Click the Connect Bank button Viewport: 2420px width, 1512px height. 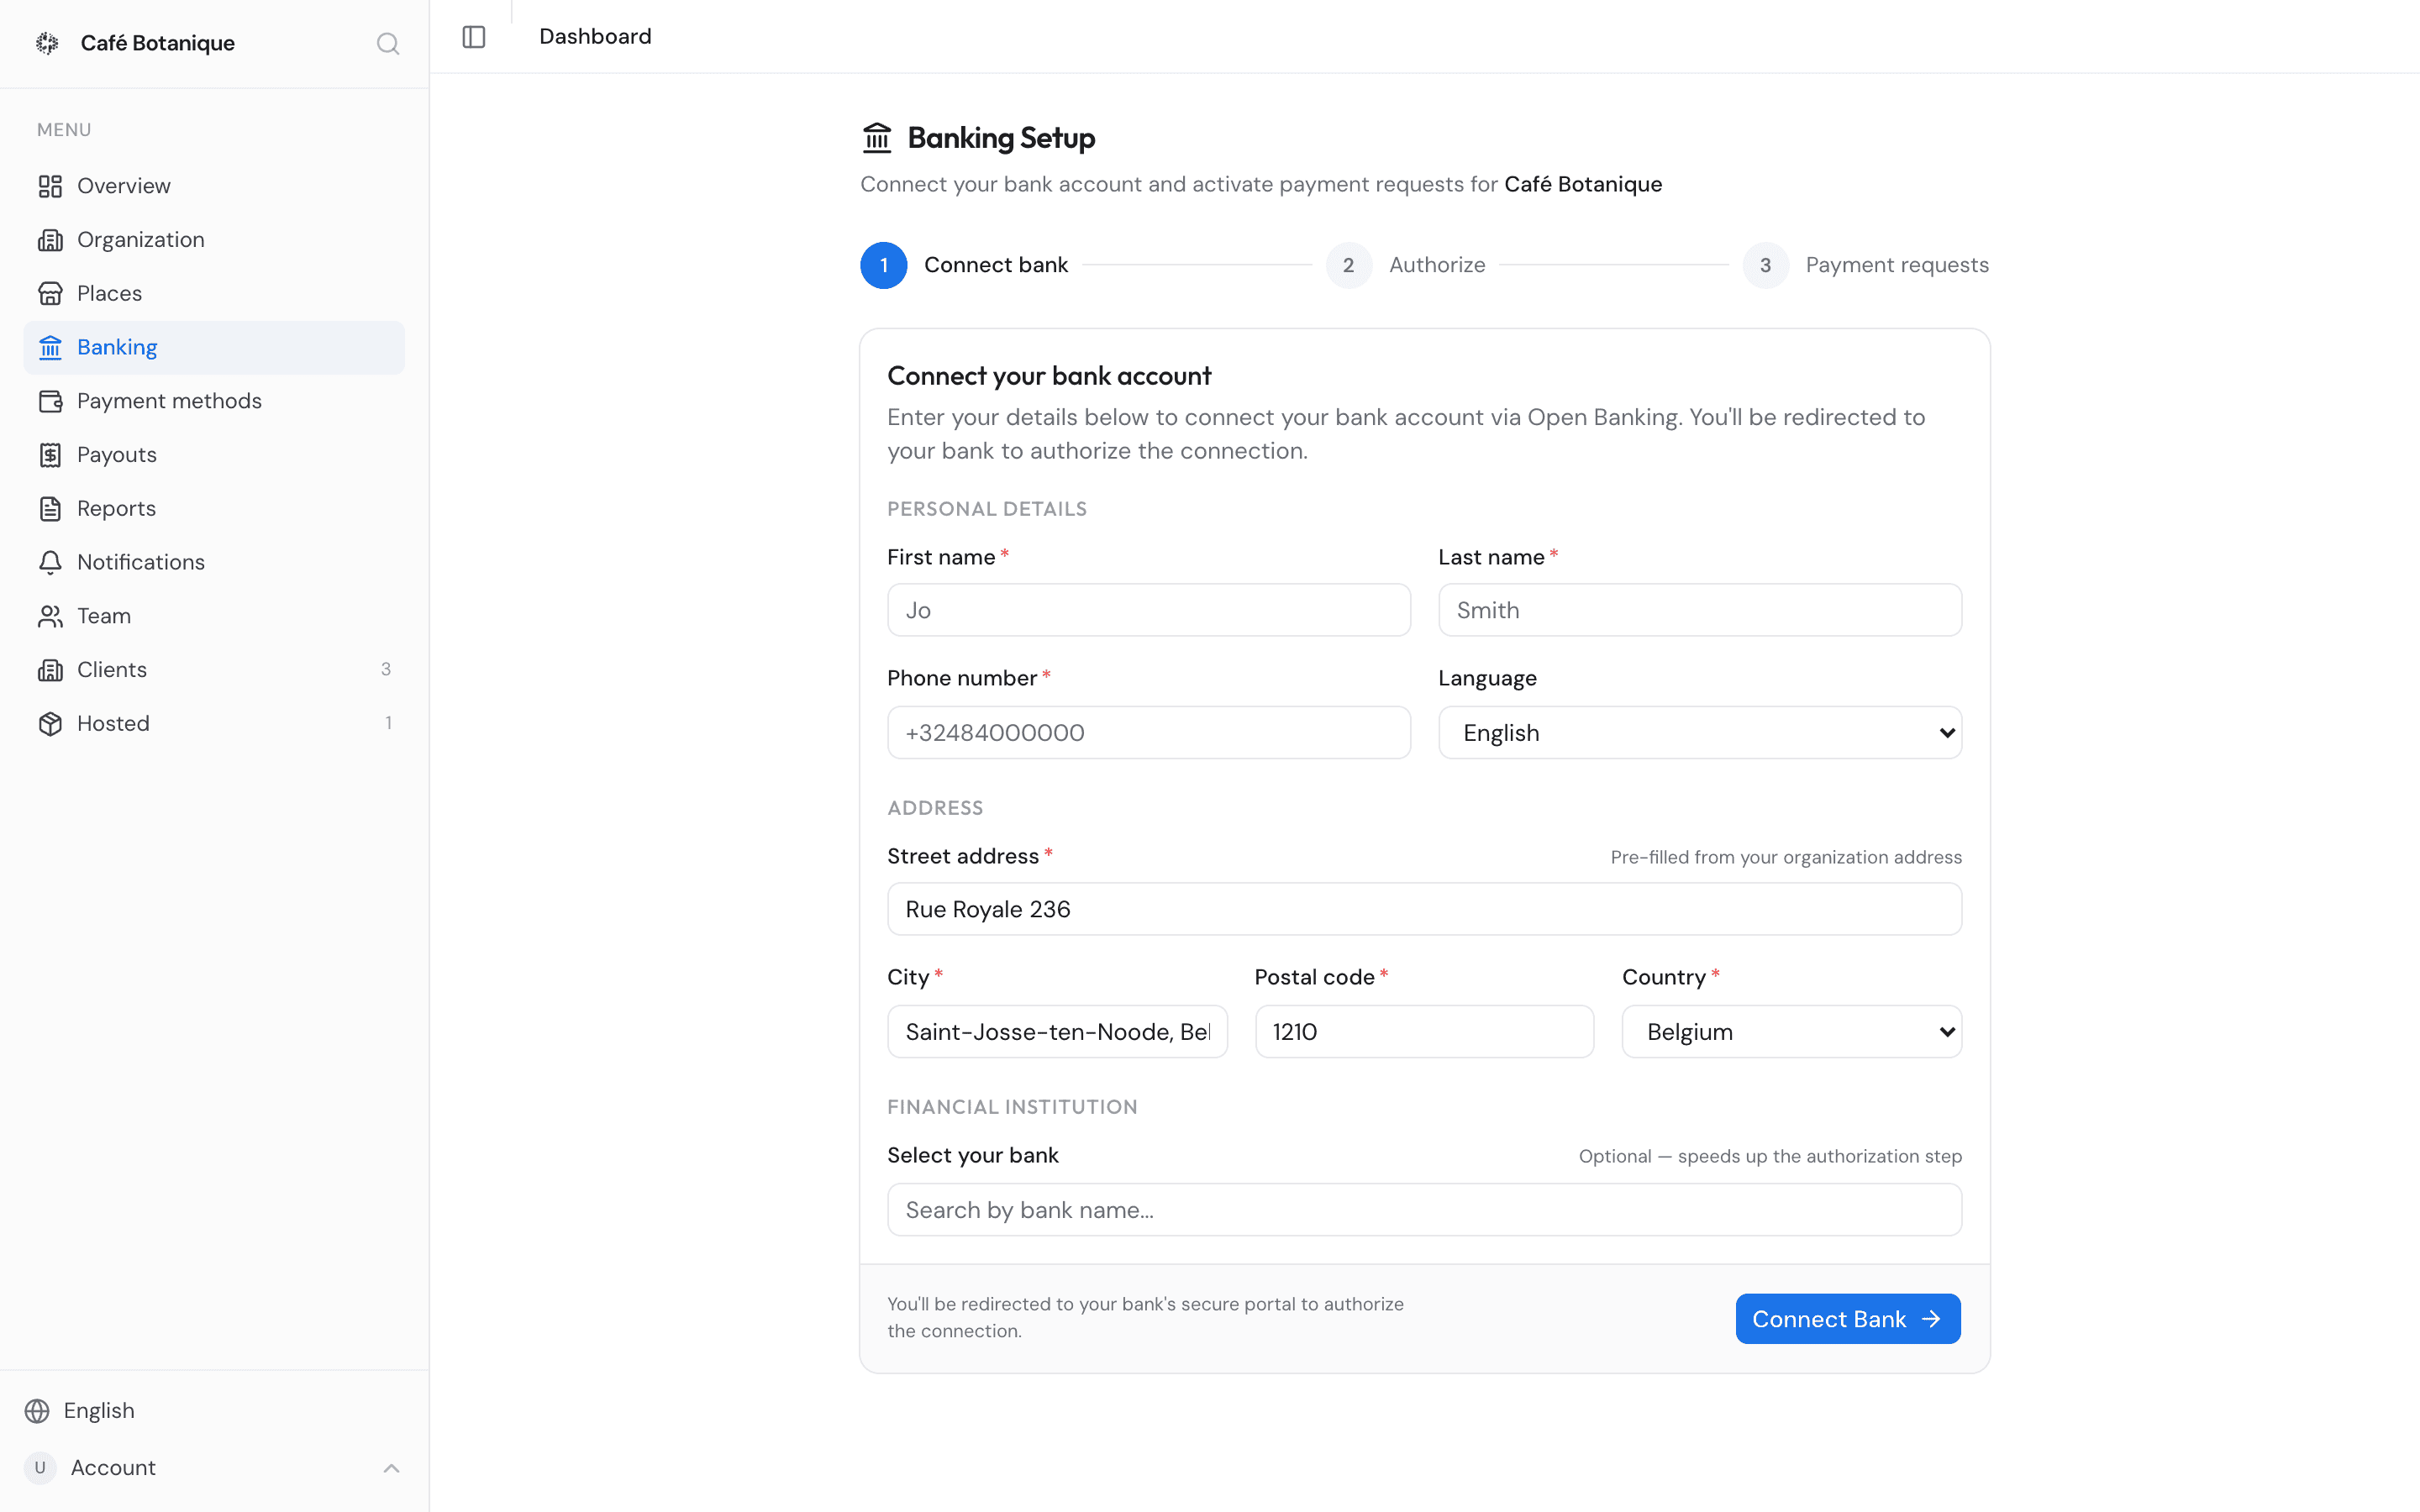(1848, 1319)
